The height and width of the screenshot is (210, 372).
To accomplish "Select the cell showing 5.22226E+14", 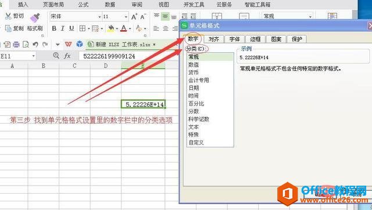I will coord(143,104).
